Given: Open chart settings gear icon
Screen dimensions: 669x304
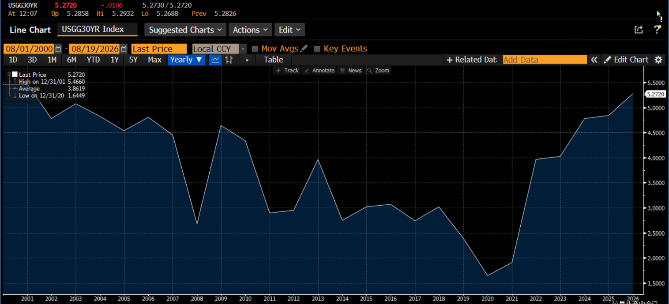Looking at the screenshot, I should click(658, 60).
